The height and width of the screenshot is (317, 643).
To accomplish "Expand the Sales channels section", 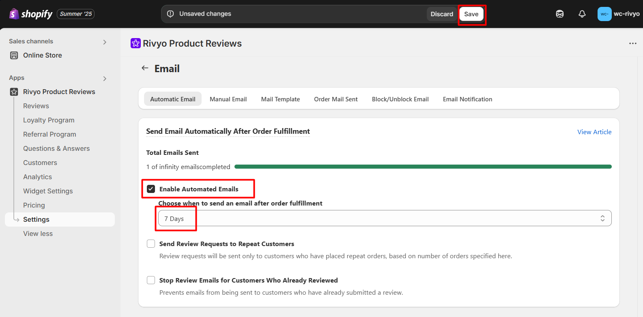I will (x=105, y=42).
